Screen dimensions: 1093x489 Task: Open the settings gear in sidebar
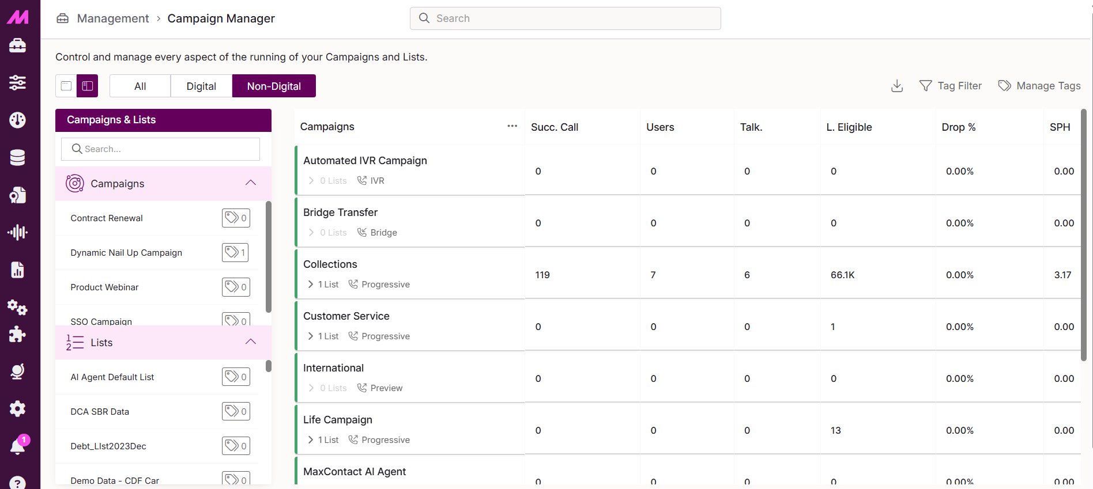point(17,409)
